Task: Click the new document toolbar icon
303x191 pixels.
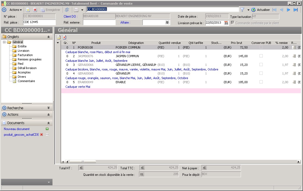Action: [28, 10]
